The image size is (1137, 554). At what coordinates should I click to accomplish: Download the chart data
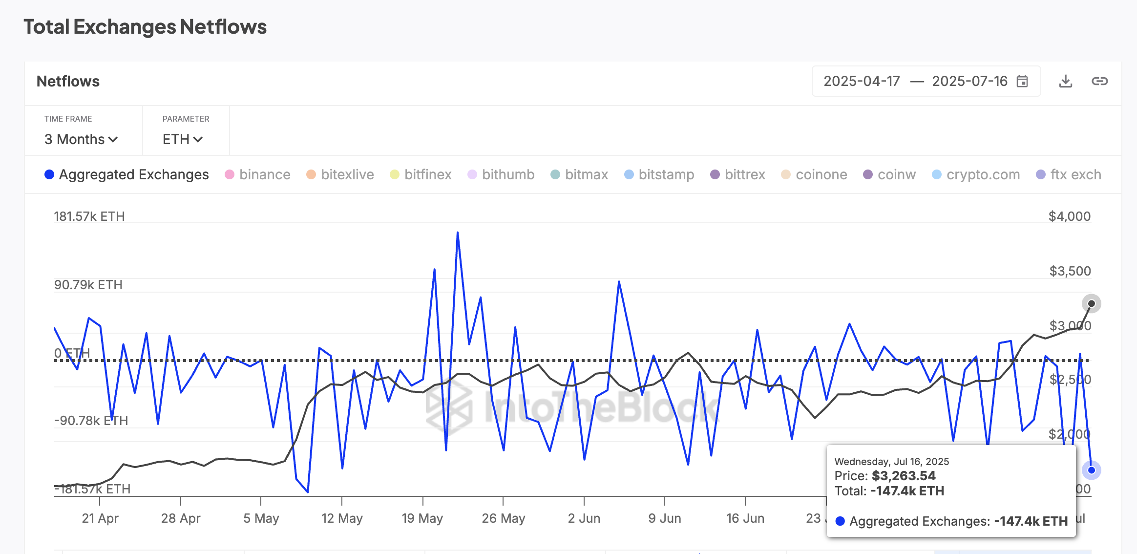pyautogui.click(x=1066, y=81)
